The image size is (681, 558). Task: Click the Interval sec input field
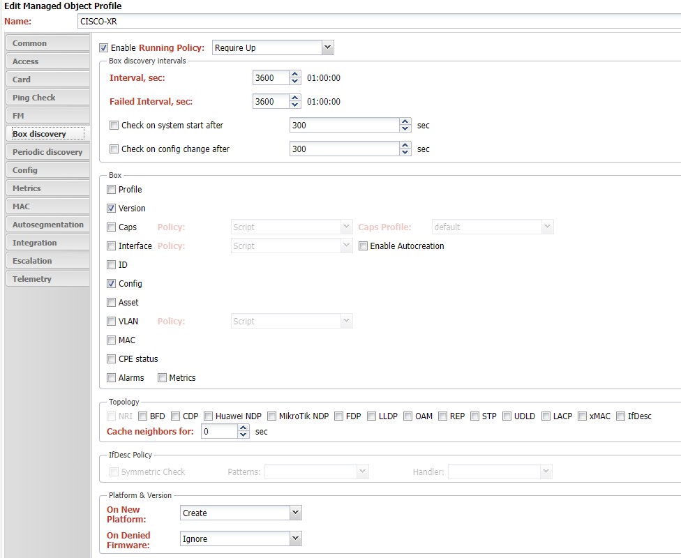pos(271,77)
